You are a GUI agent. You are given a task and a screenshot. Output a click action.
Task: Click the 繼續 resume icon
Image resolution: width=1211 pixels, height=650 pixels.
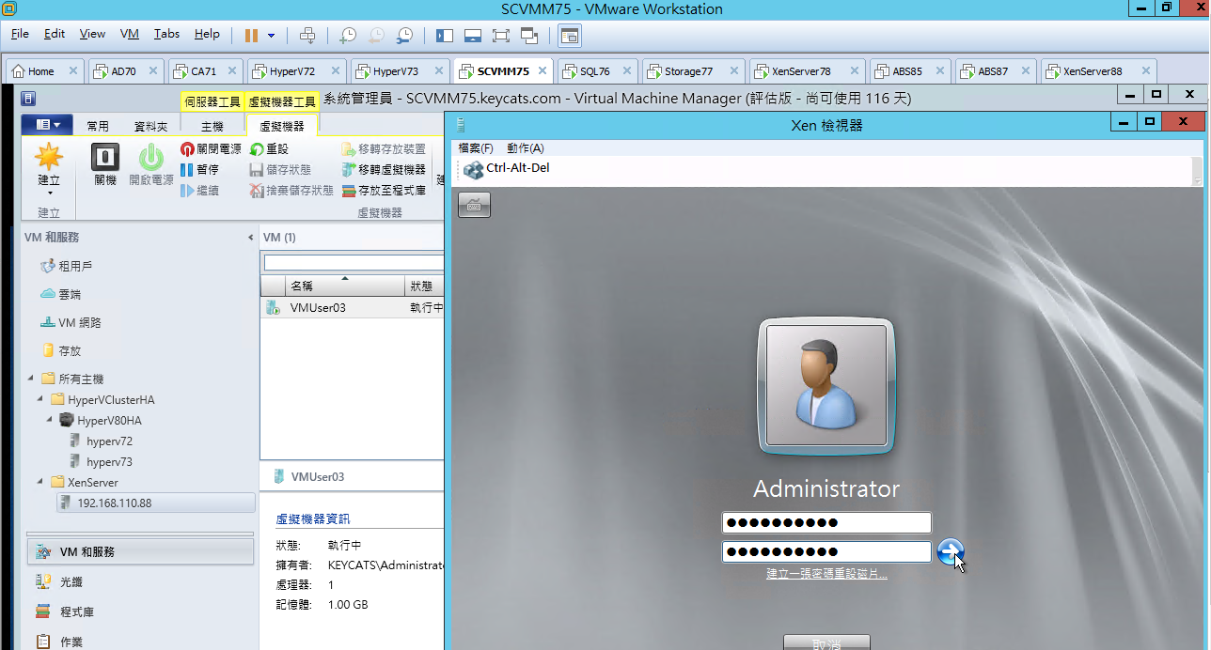187,191
